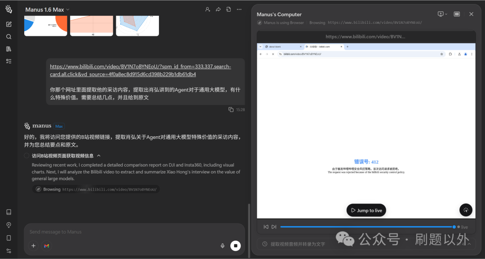The height and width of the screenshot is (259, 485).
Task: Click Jump to live button
Action: point(366,210)
